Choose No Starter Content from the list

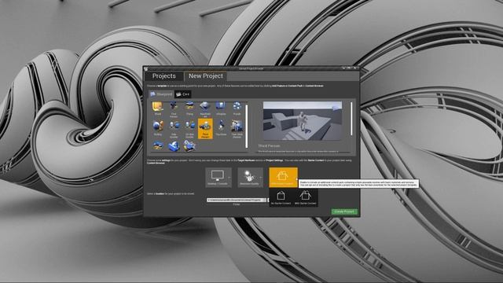[281, 197]
